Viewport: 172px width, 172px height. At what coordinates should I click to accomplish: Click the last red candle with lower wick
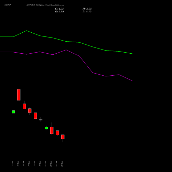63,137
